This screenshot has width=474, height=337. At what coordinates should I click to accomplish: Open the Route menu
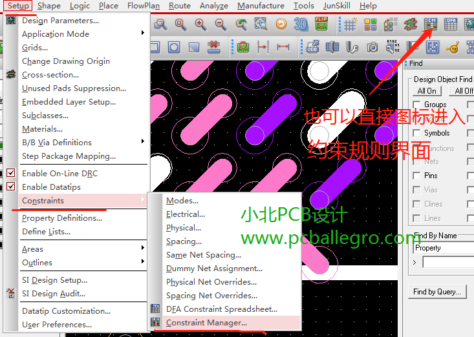180,6
